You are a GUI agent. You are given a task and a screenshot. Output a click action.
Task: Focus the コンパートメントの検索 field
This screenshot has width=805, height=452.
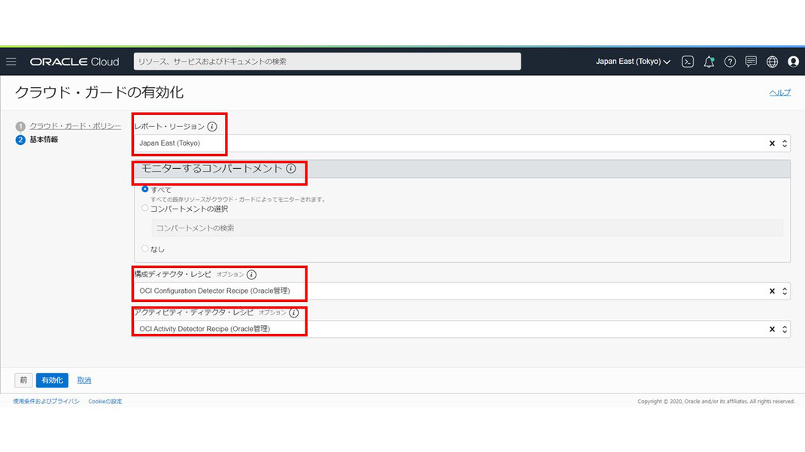point(467,228)
